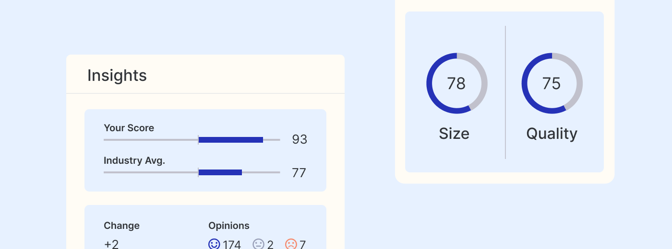Click the Industry Avg. value 77
This screenshot has width=672, height=249.
click(299, 173)
